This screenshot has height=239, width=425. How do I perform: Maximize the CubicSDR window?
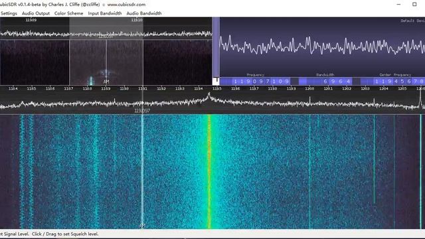(414, 5)
